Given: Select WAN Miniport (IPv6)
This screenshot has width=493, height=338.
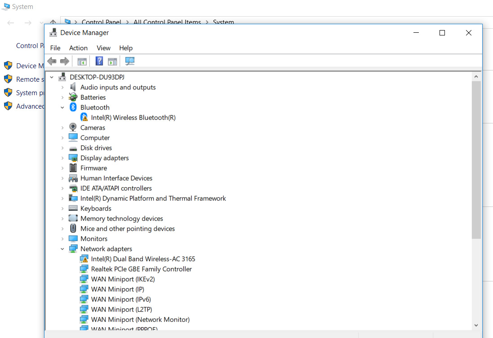Looking at the screenshot, I should pos(121,299).
